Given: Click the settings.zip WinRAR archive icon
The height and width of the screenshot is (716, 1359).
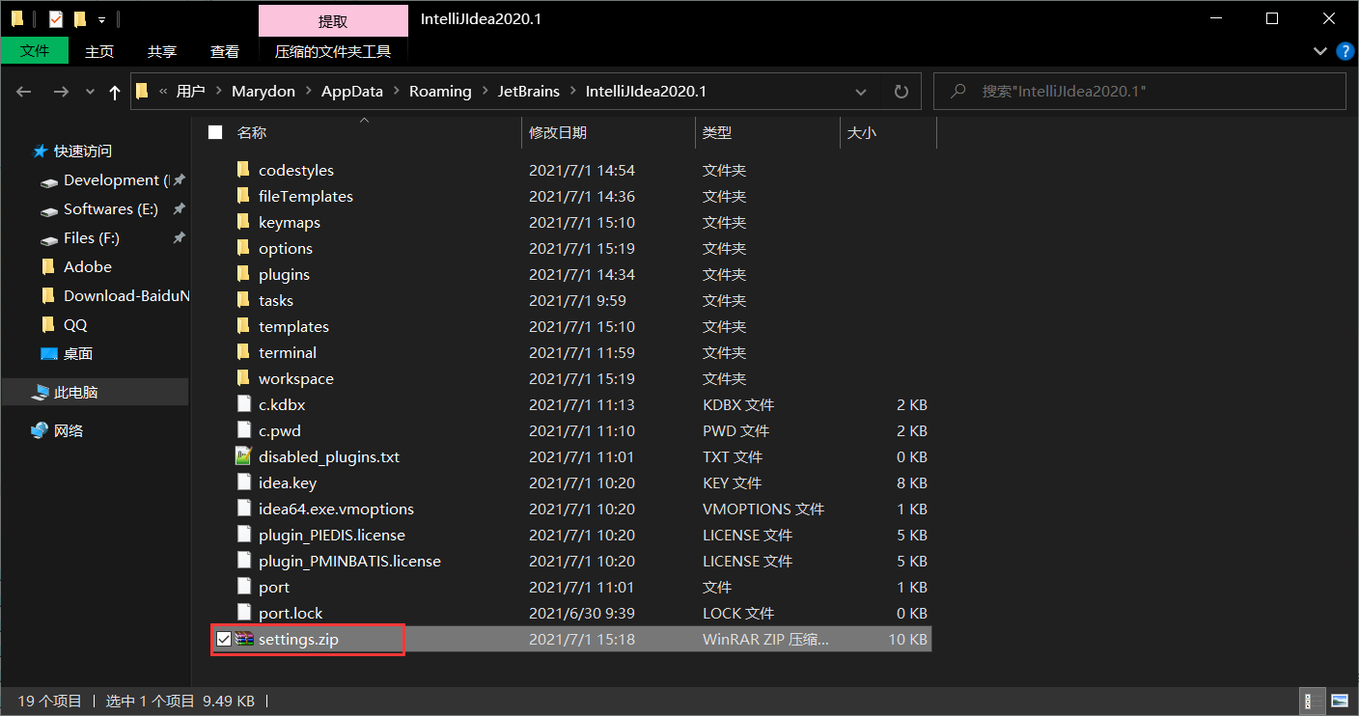Looking at the screenshot, I should tap(244, 639).
